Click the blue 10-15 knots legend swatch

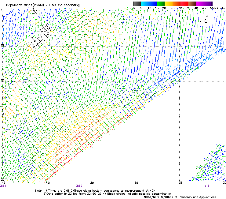(x=153, y=4)
